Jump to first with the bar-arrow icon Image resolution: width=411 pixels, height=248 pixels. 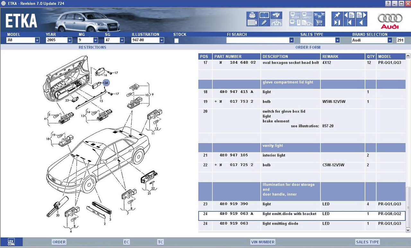pyautogui.click(x=349, y=23)
